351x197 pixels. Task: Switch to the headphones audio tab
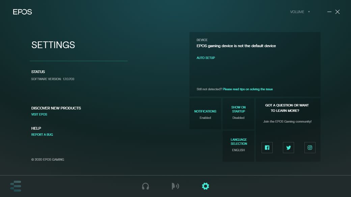145,186
